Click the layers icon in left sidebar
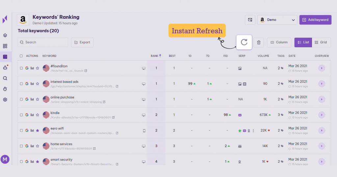The height and width of the screenshot is (177, 337). coord(5,35)
